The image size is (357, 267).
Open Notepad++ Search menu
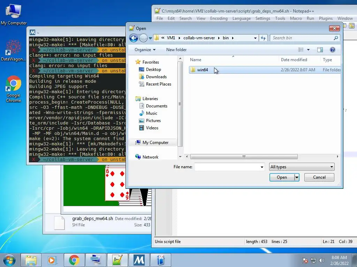pos(185,18)
